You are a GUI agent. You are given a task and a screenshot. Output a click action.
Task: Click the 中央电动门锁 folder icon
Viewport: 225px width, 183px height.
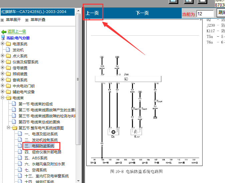coord(8,86)
